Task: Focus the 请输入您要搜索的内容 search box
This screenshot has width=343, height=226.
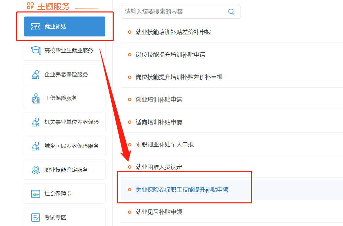Action: coord(181,12)
